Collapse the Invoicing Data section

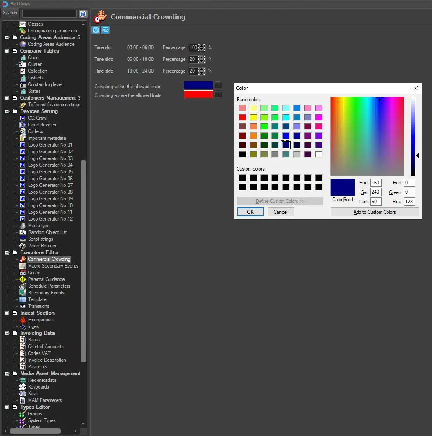click(7, 333)
